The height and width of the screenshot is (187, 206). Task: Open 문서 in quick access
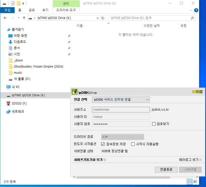coord(17,48)
